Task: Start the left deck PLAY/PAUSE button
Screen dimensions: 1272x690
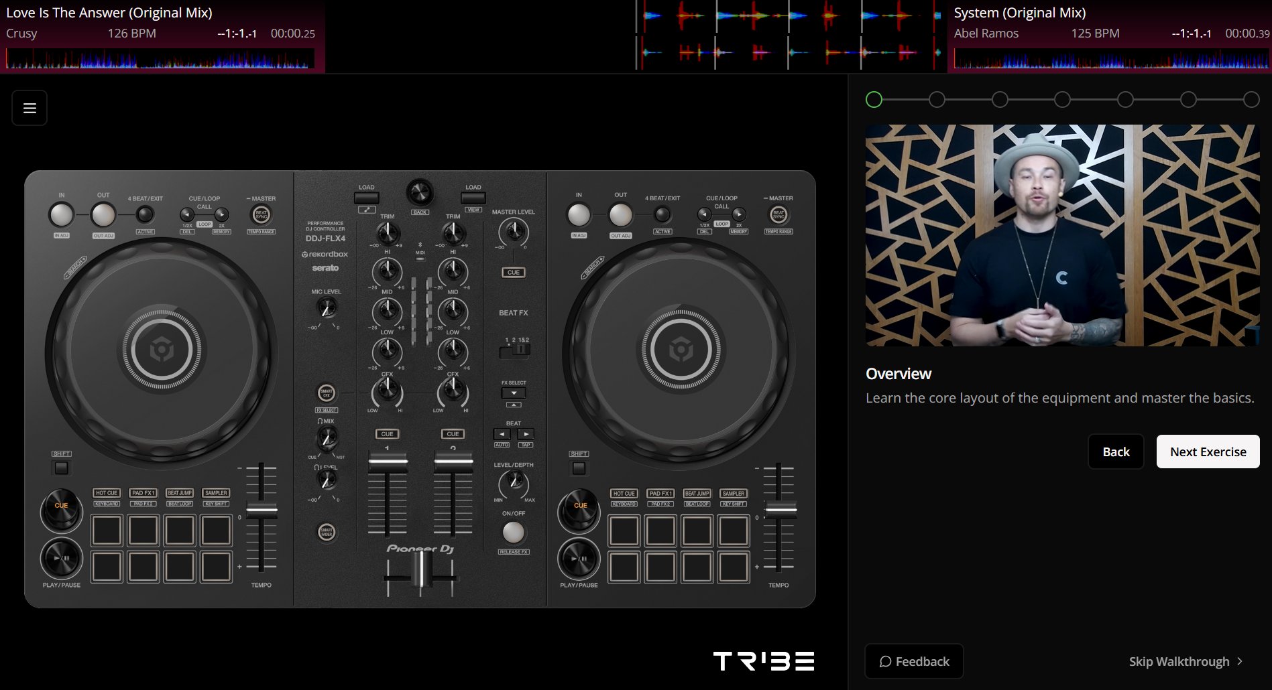Action: 61,558
